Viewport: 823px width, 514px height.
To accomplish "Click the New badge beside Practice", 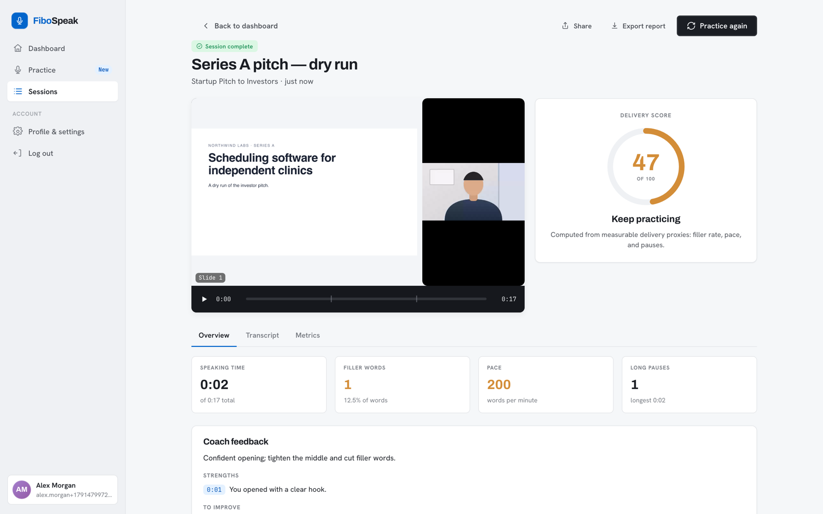I will (x=103, y=70).
